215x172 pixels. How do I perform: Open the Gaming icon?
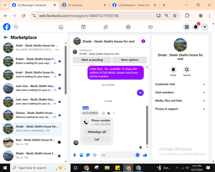[x=150, y=27]
